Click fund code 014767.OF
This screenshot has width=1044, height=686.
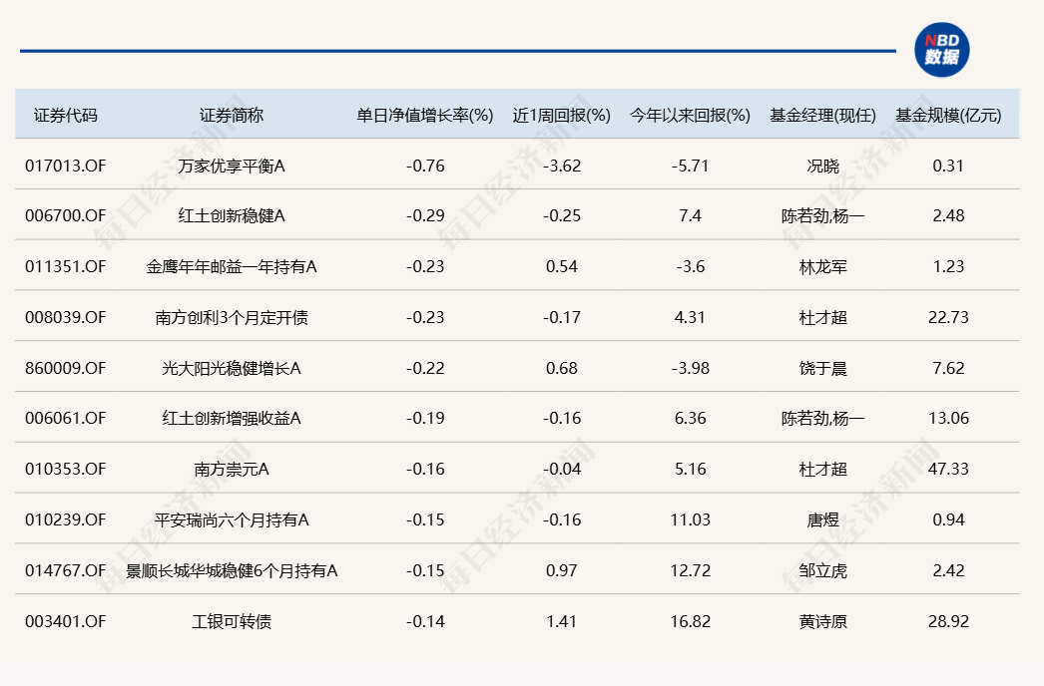[x=65, y=570]
